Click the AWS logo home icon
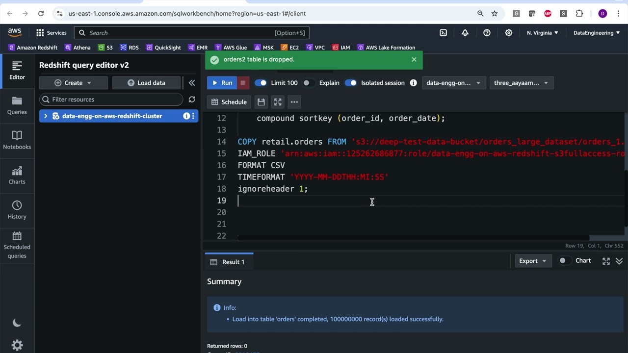 click(x=15, y=32)
